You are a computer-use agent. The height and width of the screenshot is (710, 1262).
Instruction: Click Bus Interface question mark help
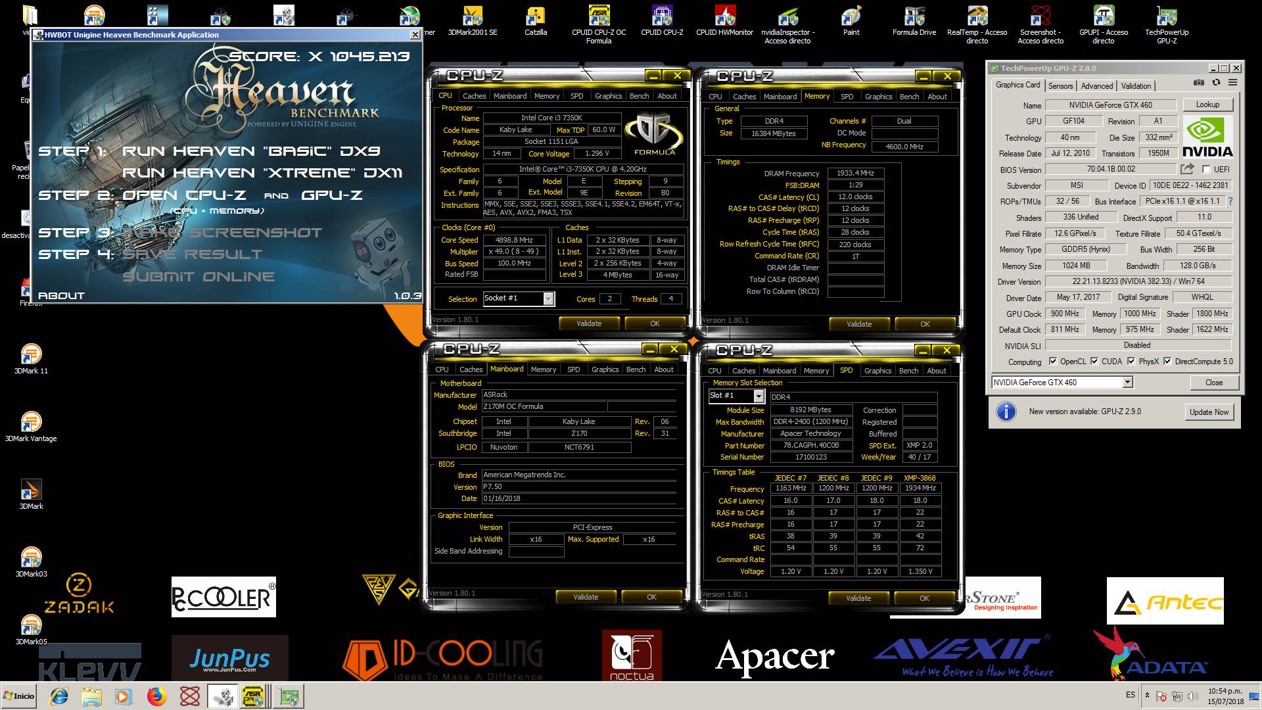1230,201
